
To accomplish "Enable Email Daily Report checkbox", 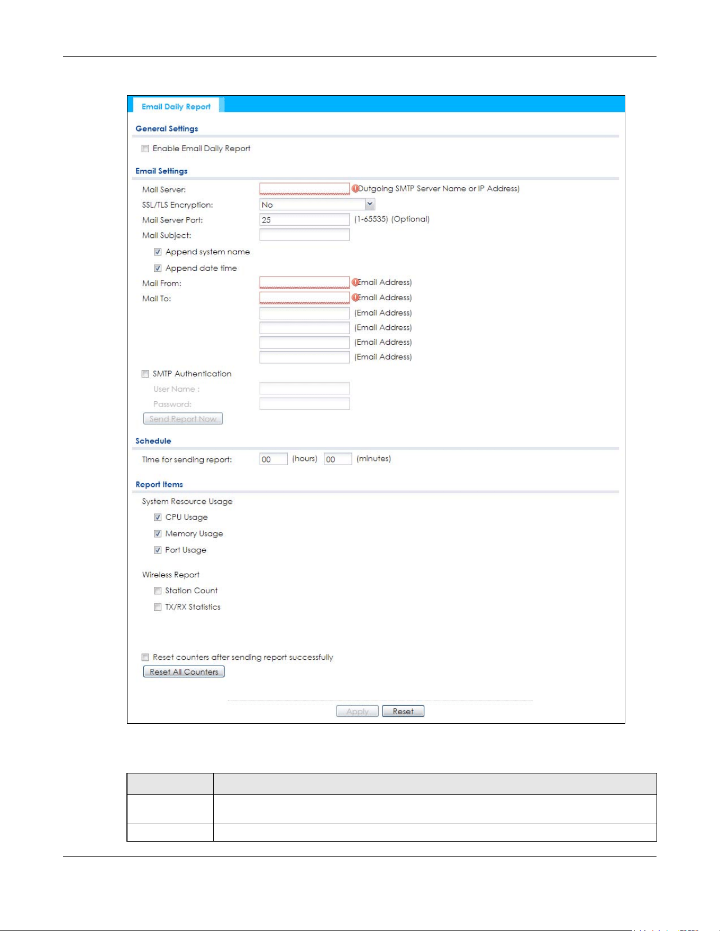I will (145, 149).
